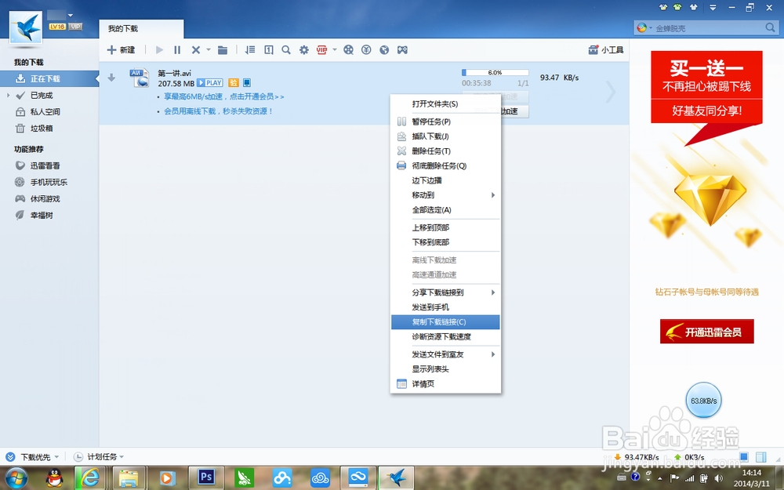784x490 pixels.
Task: Choose 全部选定(A) from context menu
Action: pyautogui.click(x=445, y=210)
